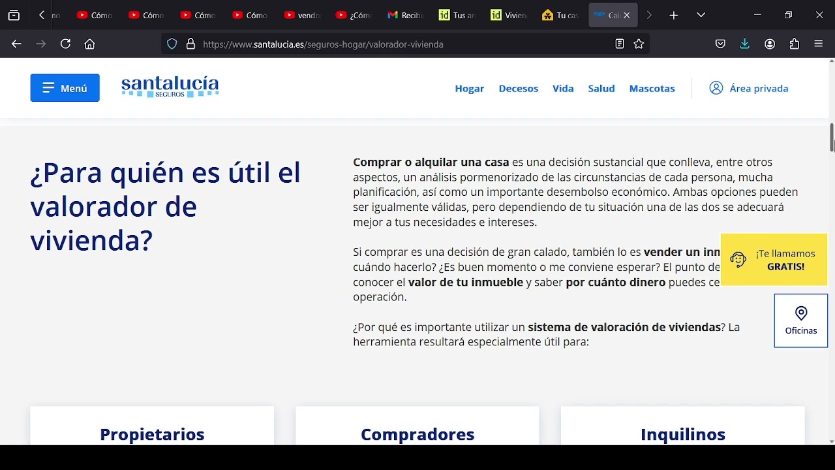
Task: Click the '¡Te llamamos GRATIS!' button
Action: tap(774, 260)
